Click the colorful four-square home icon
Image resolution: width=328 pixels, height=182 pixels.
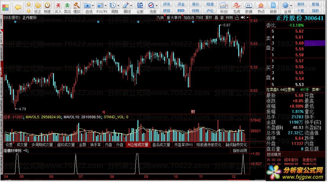5,7
